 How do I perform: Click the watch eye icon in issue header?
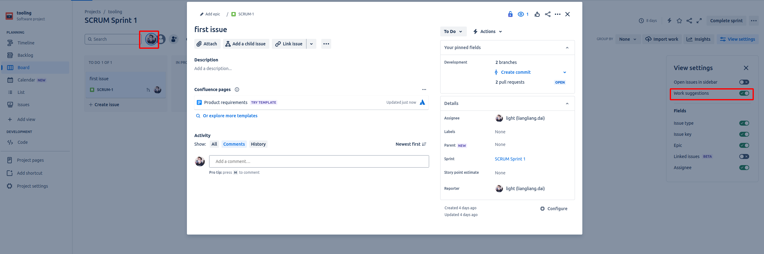(521, 14)
